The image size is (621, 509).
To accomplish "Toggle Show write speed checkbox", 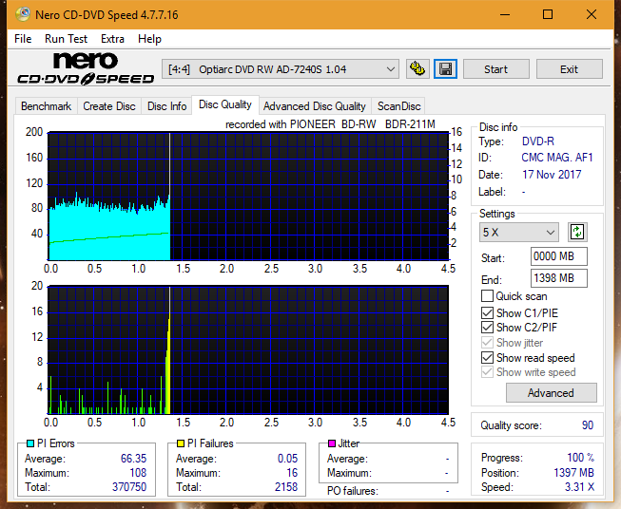I will pyautogui.click(x=487, y=372).
